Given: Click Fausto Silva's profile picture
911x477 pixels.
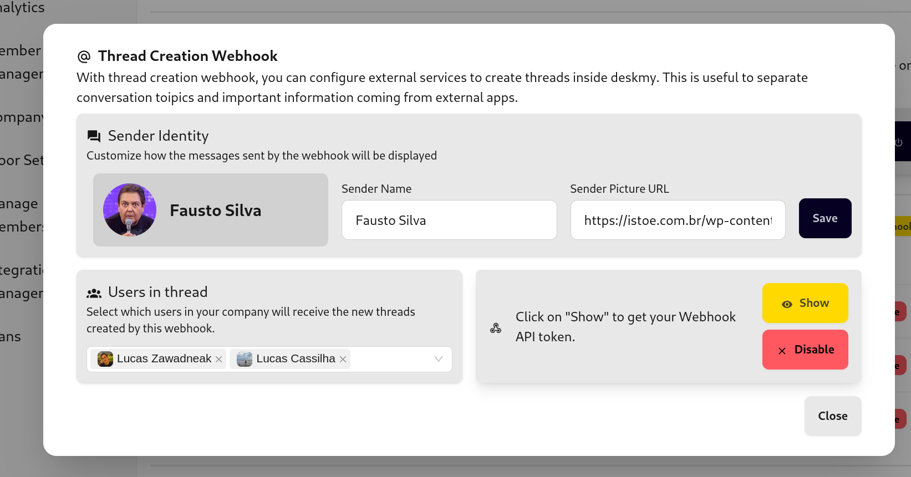Looking at the screenshot, I should [x=130, y=210].
